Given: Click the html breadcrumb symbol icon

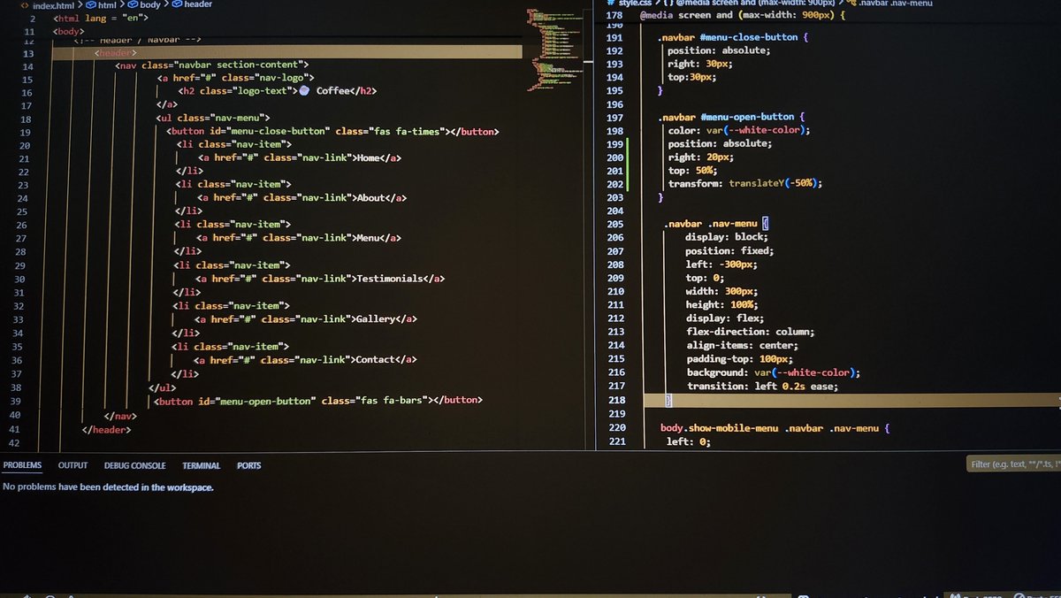Looking at the screenshot, I should (90, 4).
